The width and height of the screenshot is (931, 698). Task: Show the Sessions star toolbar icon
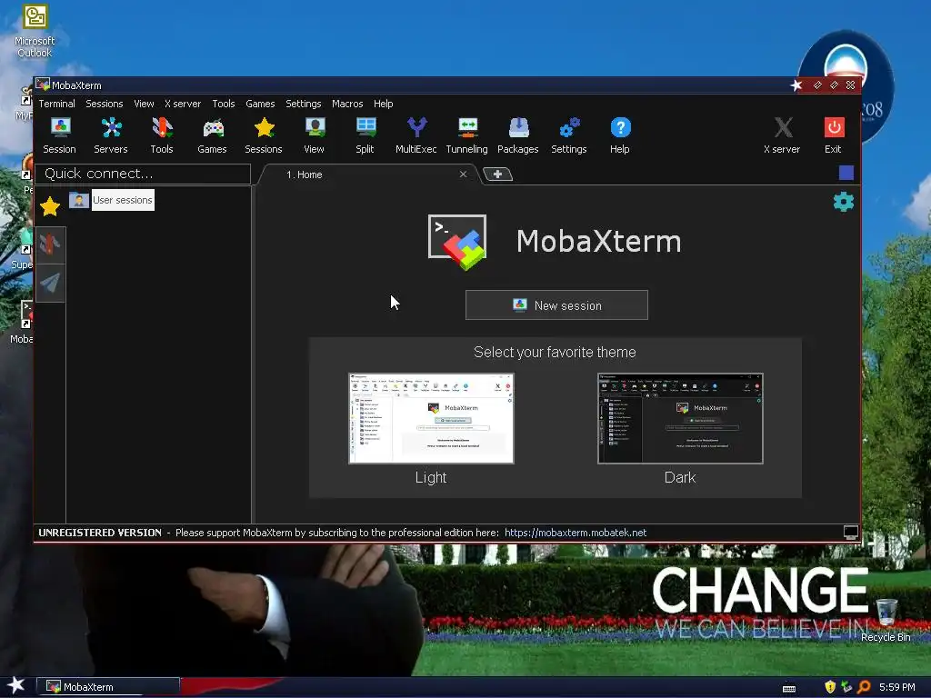click(264, 135)
